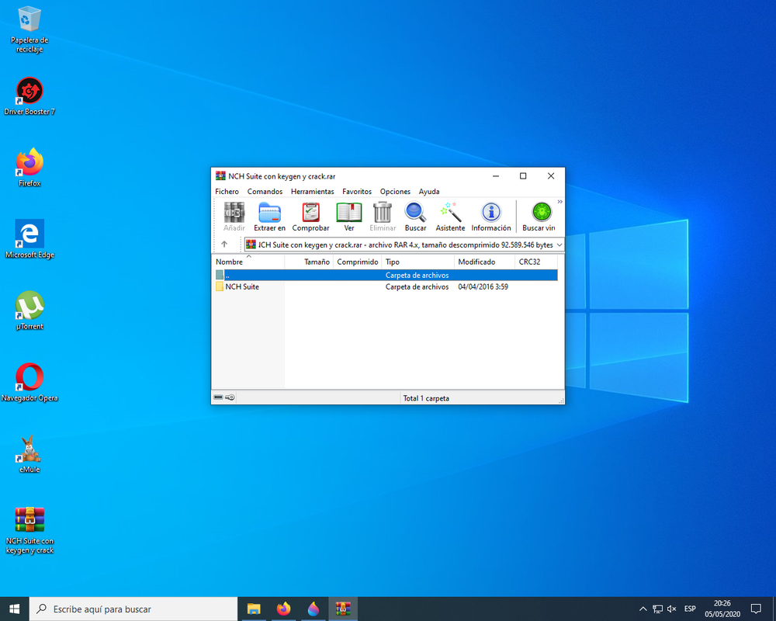Open the notification center icon
The image size is (776, 621).
click(756, 609)
